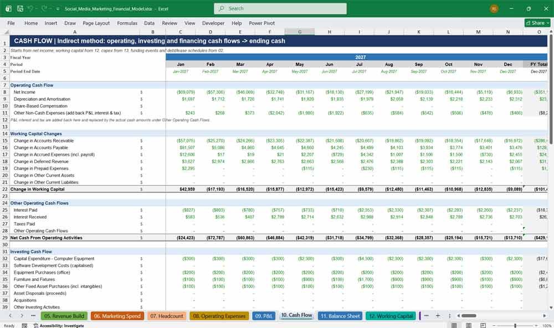This screenshot has height=328, width=554.
Task: Select column G header
Action: tap(300, 32)
